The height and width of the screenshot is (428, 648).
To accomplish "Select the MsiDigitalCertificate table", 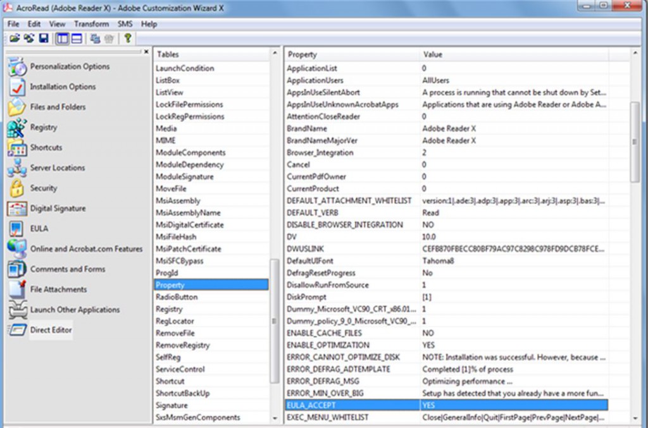I will click(x=211, y=224).
